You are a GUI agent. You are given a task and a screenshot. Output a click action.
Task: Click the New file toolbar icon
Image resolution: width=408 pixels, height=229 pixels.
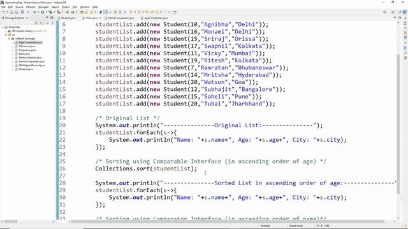[x=3, y=12]
